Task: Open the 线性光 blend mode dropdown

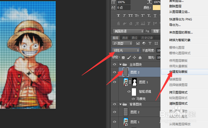Action: coord(126,50)
